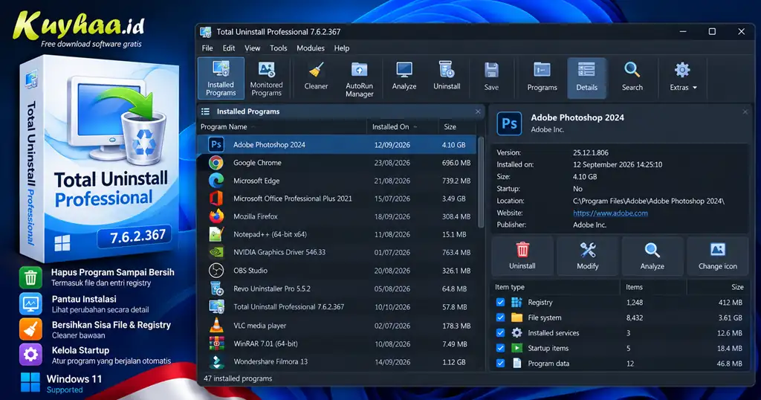Screen dimensions: 761x400
Task: Click the Adobe Photoshop Ps icon in list
Action: (x=216, y=145)
